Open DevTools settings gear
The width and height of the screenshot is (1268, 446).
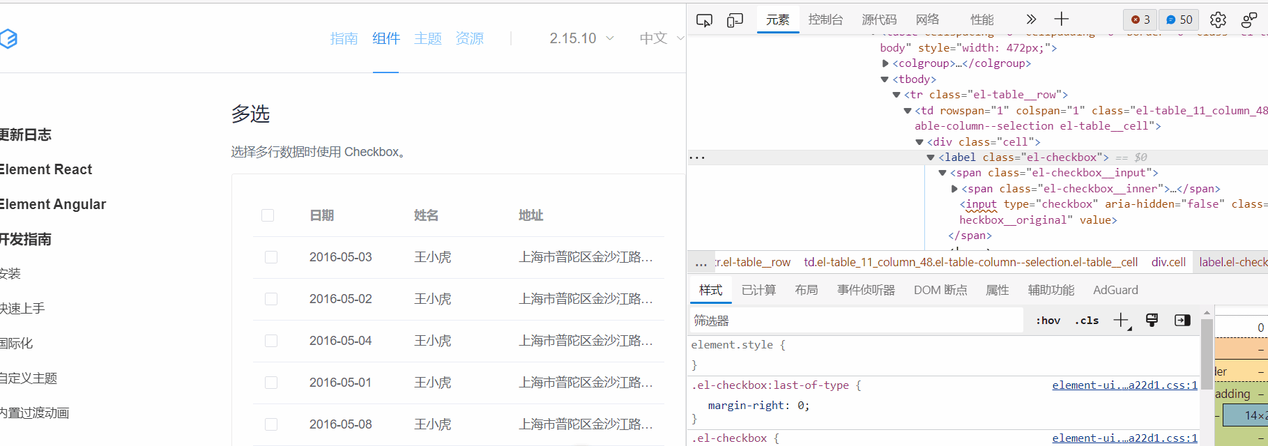1218,20
